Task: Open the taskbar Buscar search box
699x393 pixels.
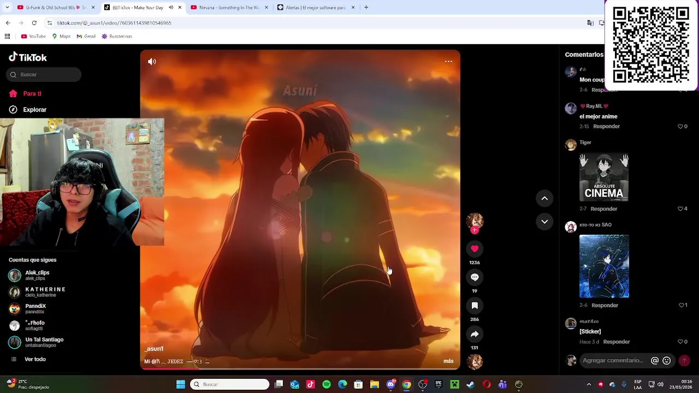Action: pyautogui.click(x=229, y=384)
